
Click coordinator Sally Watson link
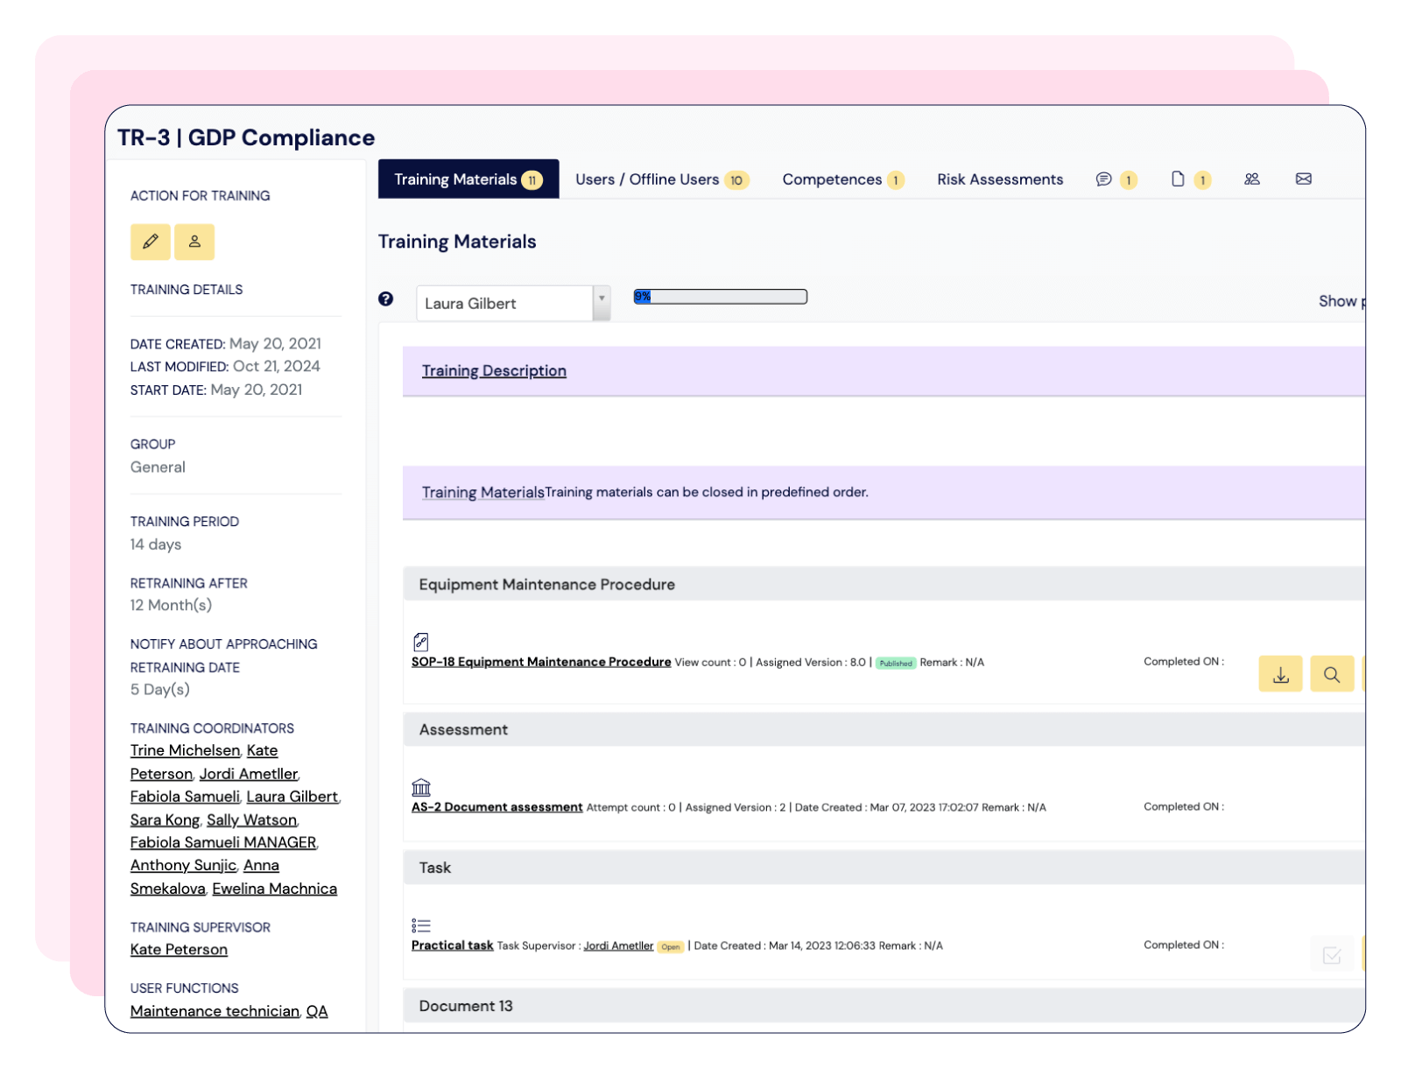251,820
